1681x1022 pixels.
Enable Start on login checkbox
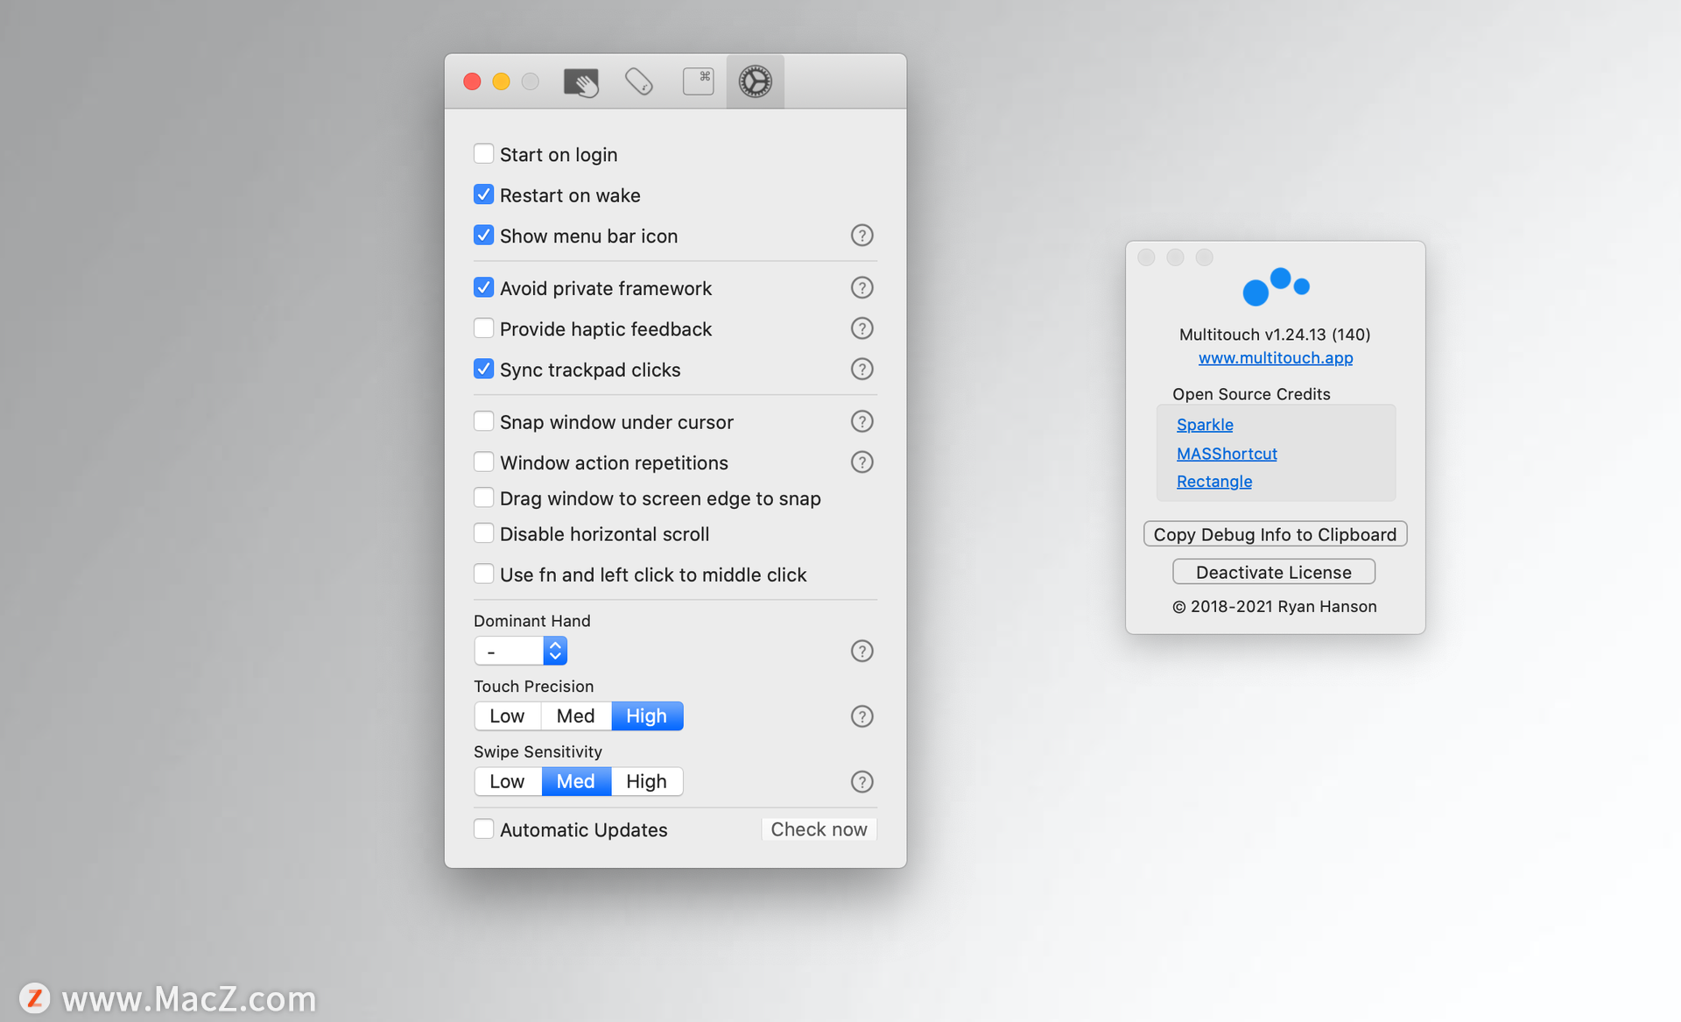tap(483, 154)
